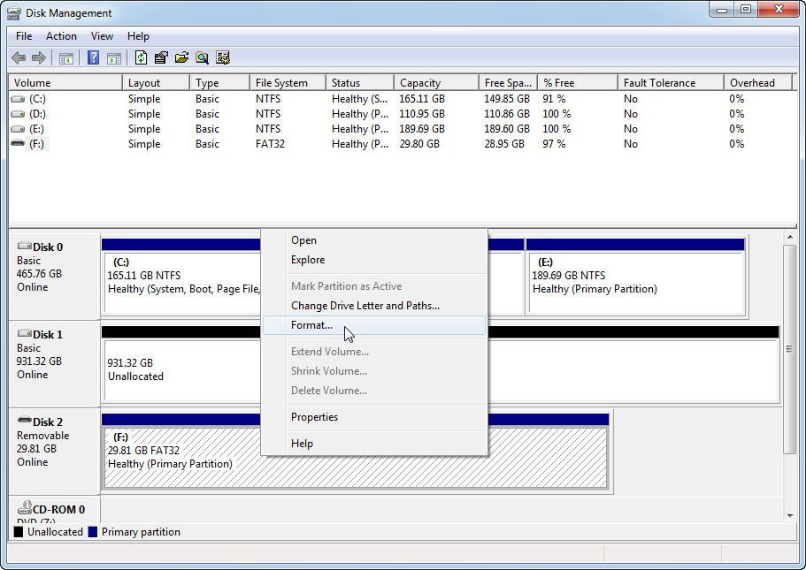Open the View menu

102,36
